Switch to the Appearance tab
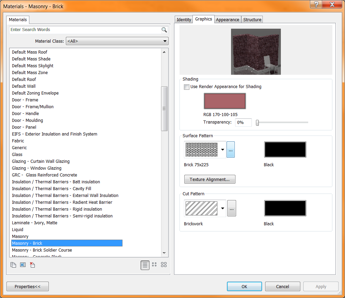Screen dimensions: 345x298 [x=227, y=19]
